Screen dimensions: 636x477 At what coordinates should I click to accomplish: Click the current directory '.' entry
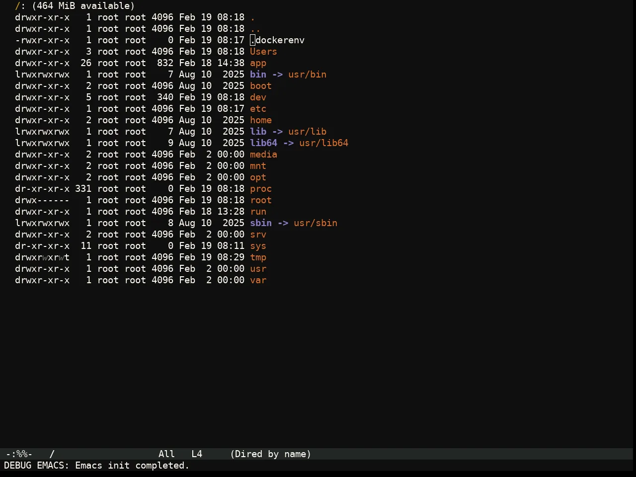click(252, 17)
